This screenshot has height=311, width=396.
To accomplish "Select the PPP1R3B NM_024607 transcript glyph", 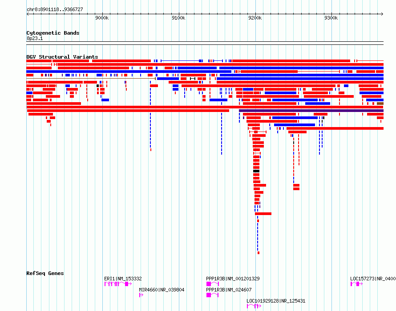I will pyautogui.click(x=213, y=295).
